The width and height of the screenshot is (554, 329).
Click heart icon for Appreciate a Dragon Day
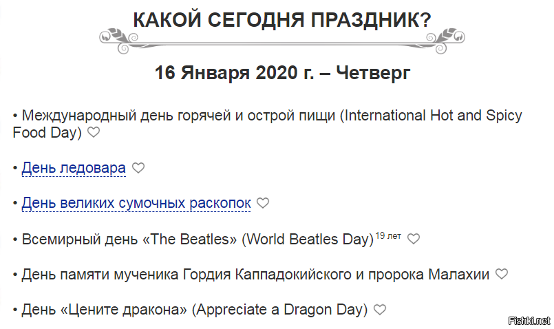380,310
